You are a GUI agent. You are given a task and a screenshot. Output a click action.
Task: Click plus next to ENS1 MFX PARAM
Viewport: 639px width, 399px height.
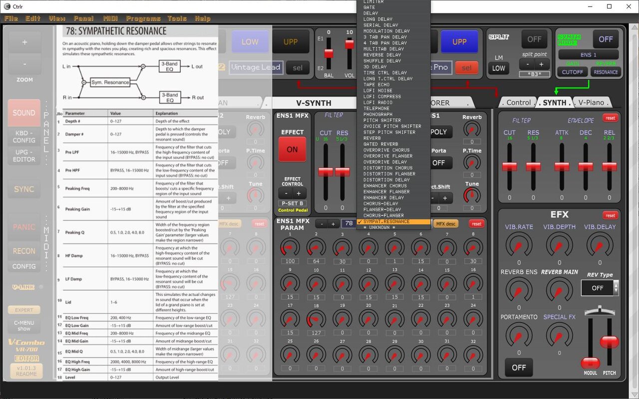click(x=333, y=224)
